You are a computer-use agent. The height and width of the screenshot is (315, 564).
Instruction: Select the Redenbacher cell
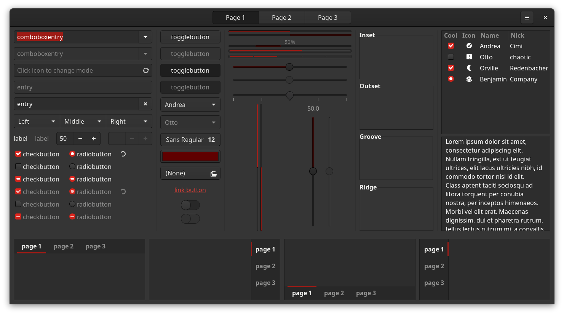[529, 68]
